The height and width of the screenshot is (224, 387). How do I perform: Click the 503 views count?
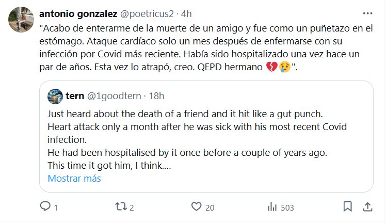tap(287, 207)
